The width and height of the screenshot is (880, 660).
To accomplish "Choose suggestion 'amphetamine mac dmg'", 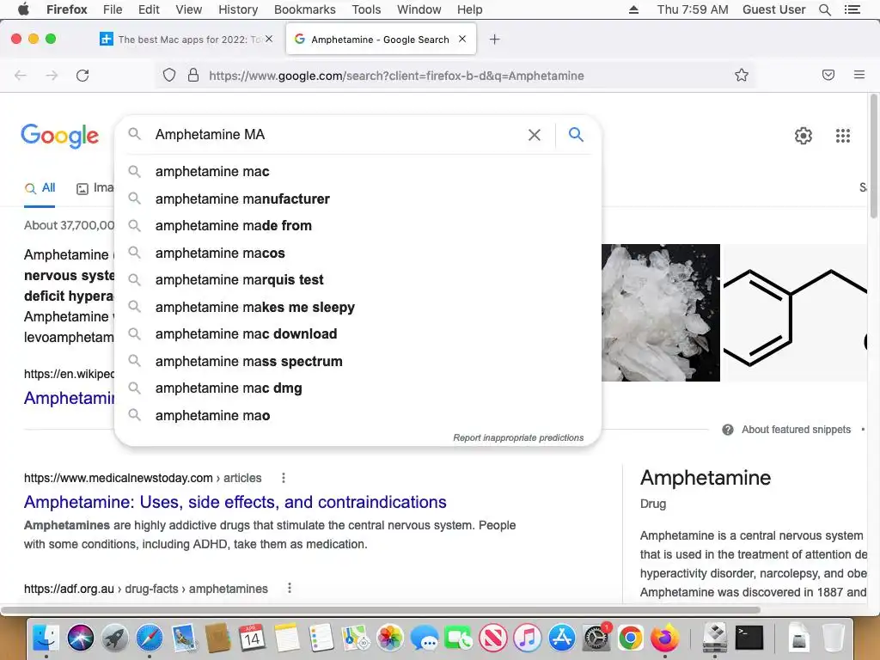I will (x=357, y=388).
